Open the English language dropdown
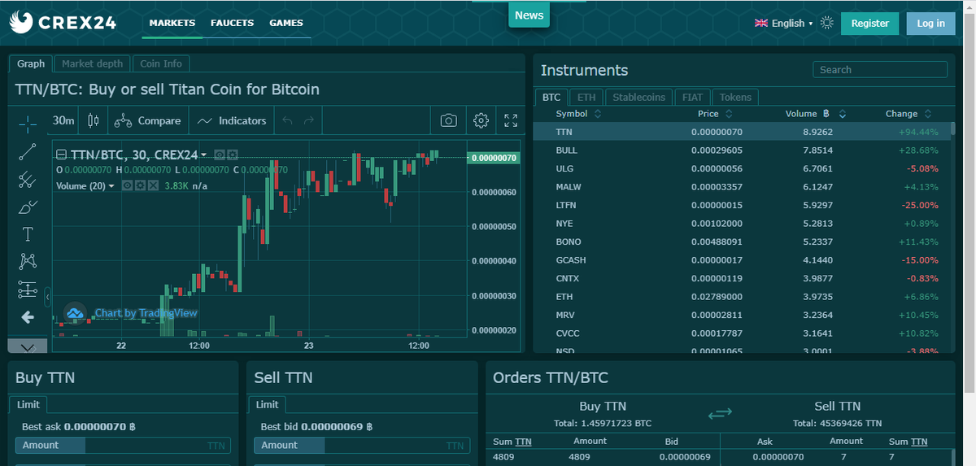Viewport: 976px width, 466px height. (x=784, y=23)
